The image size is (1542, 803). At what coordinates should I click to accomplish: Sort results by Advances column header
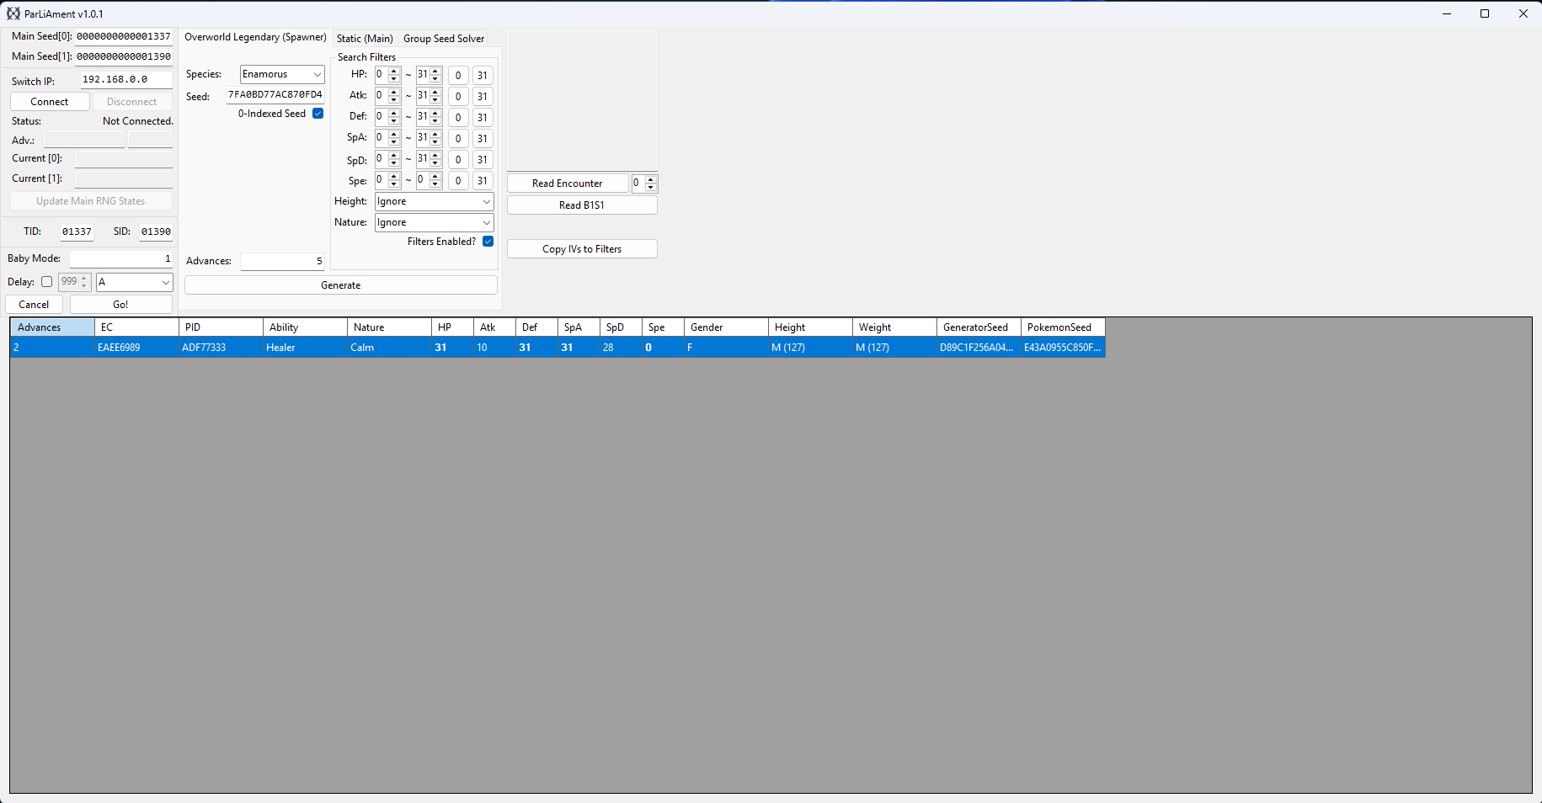(x=52, y=327)
